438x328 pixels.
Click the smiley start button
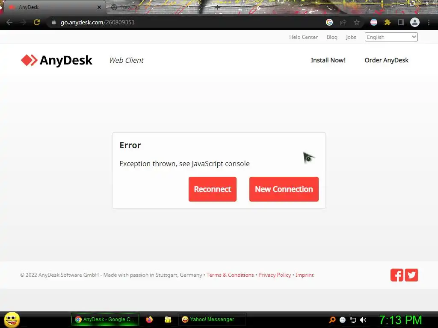pos(12,319)
